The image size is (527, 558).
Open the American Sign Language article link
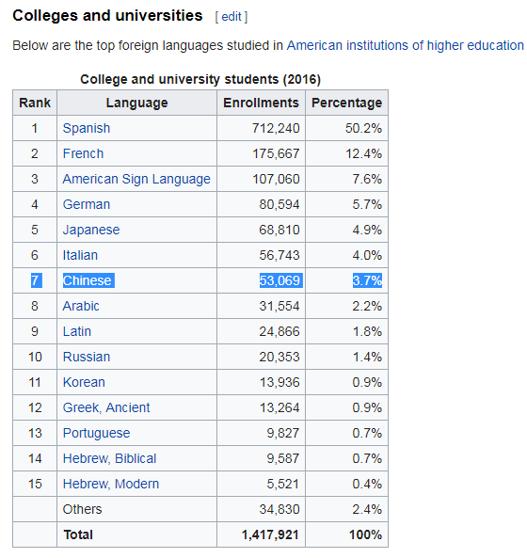pos(136,179)
